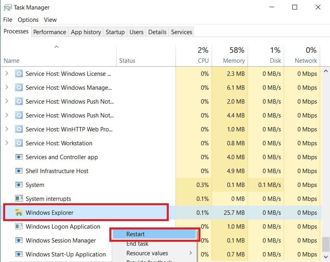The height and width of the screenshot is (262, 330).
Task: Choose End task in the context menu
Action: (x=137, y=244)
